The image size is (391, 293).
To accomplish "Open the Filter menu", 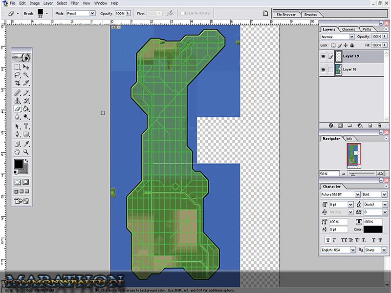I will click(x=74, y=3).
